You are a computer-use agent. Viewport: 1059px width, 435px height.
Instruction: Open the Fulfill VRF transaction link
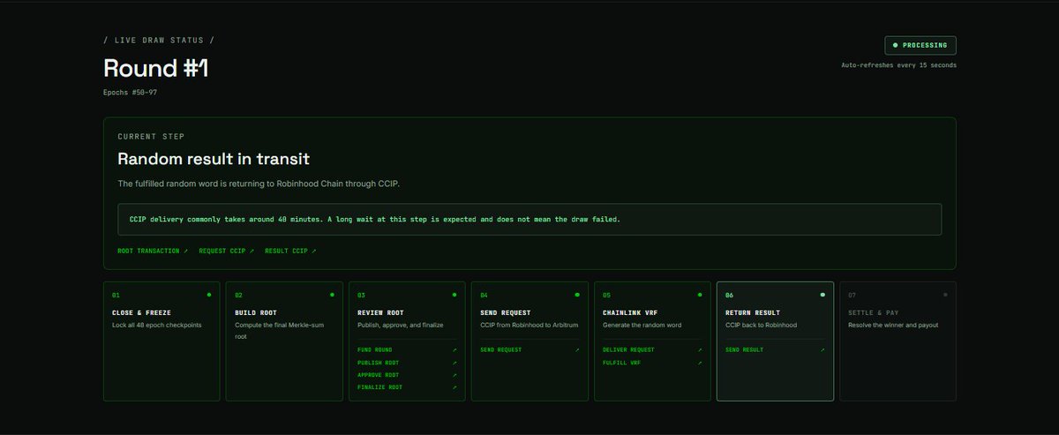point(652,363)
